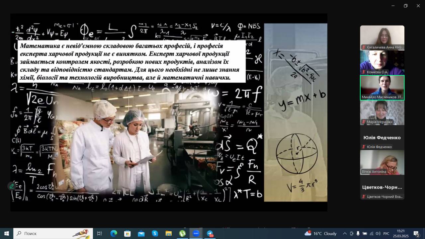This screenshot has width=425, height=239.
Task: Restore down the Zoom meeting window
Action: [405, 6]
